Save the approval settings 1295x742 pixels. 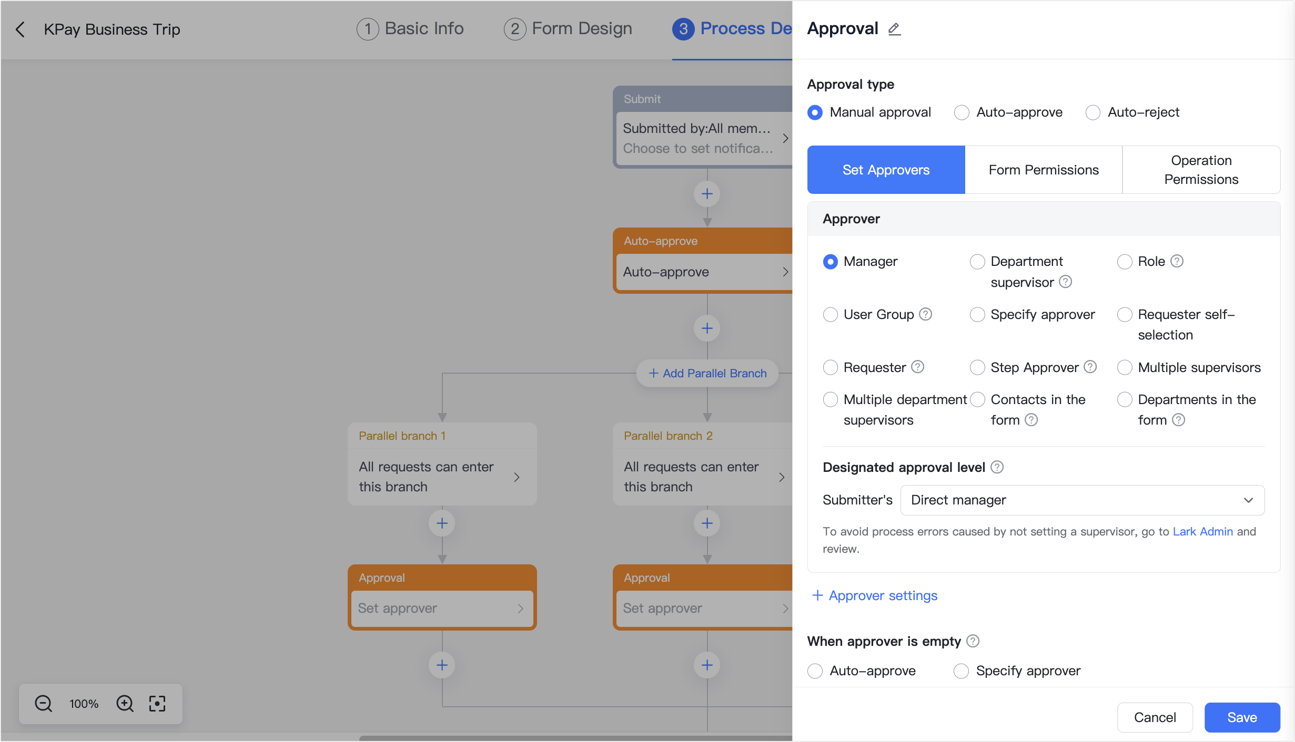click(x=1242, y=717)
